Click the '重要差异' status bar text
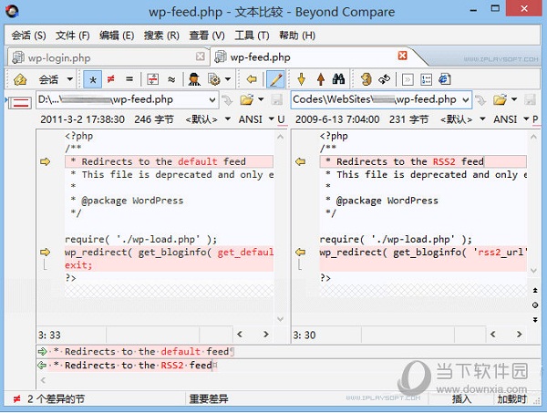 tap(209, 398)
